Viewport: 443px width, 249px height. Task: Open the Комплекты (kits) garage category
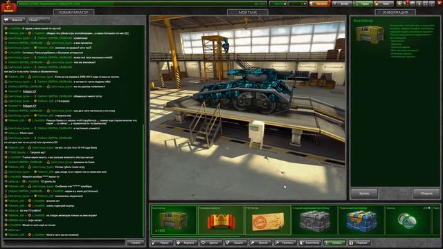[310, 243]
